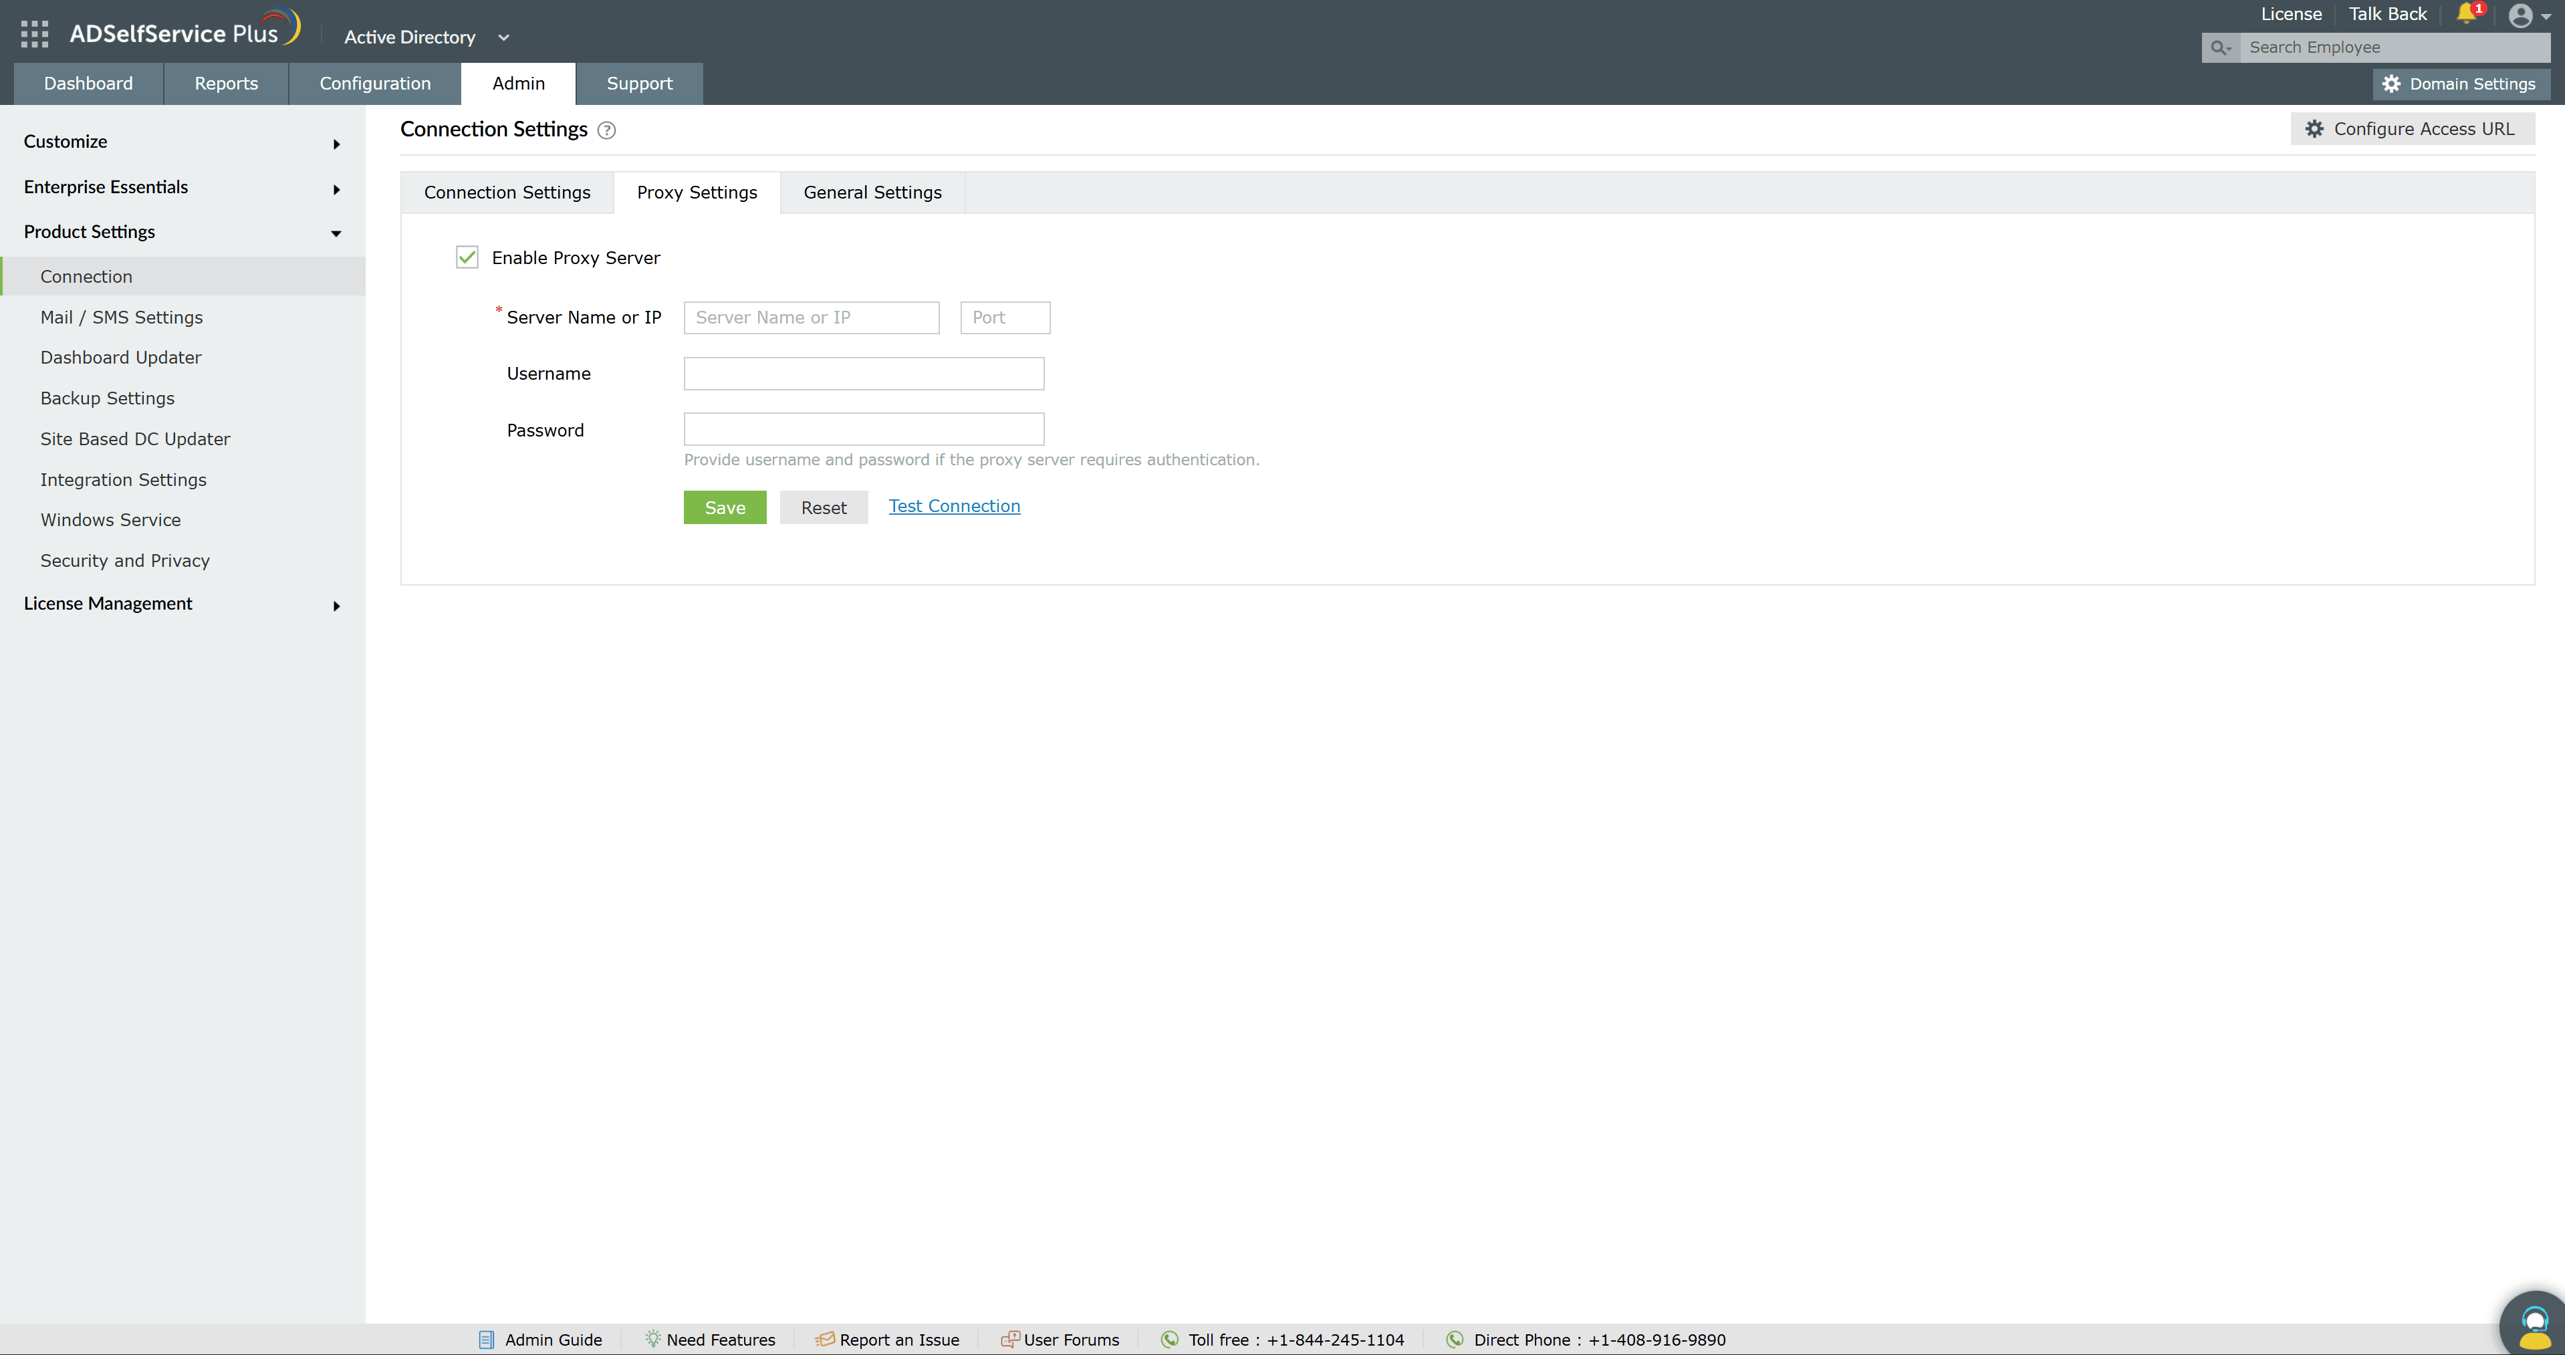Screen dimensions: 2565x1355
Task: Open the notifications bell icon
Action: [x=2465, y=14]
